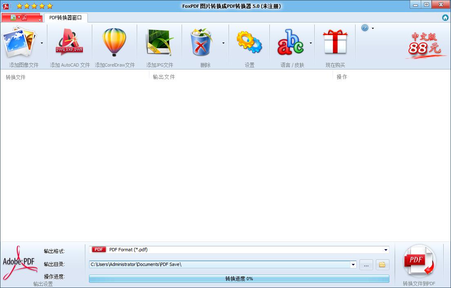
Task: Click the Adobe PDF logo
Action: pyautogui.click(x=20, y=263)
